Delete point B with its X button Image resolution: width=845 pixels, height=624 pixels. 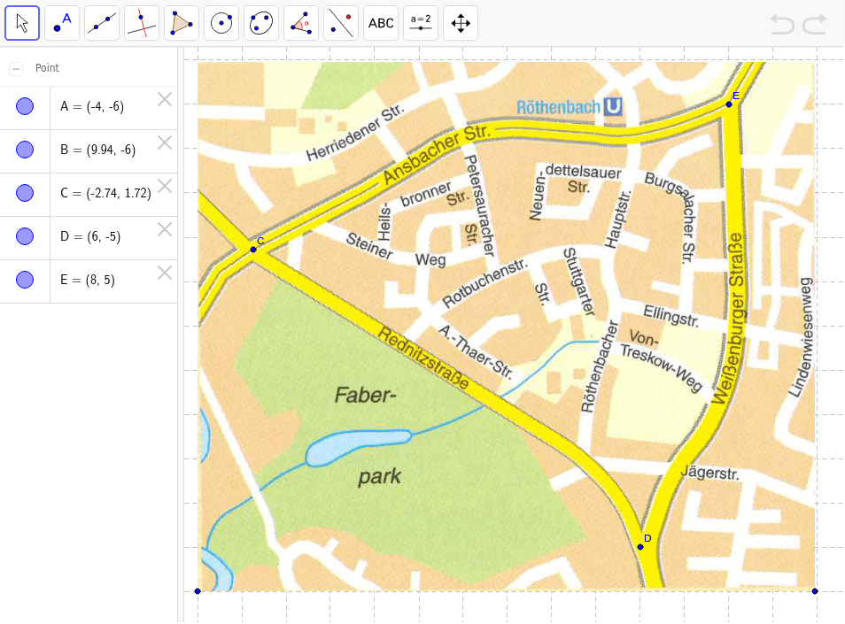click(165, 143)
